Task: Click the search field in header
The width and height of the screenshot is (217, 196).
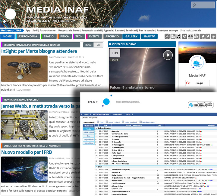Action: 203,5
